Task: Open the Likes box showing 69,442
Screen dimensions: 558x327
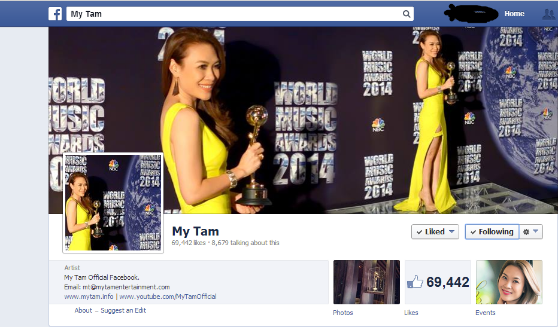Action: coord(438,282)
